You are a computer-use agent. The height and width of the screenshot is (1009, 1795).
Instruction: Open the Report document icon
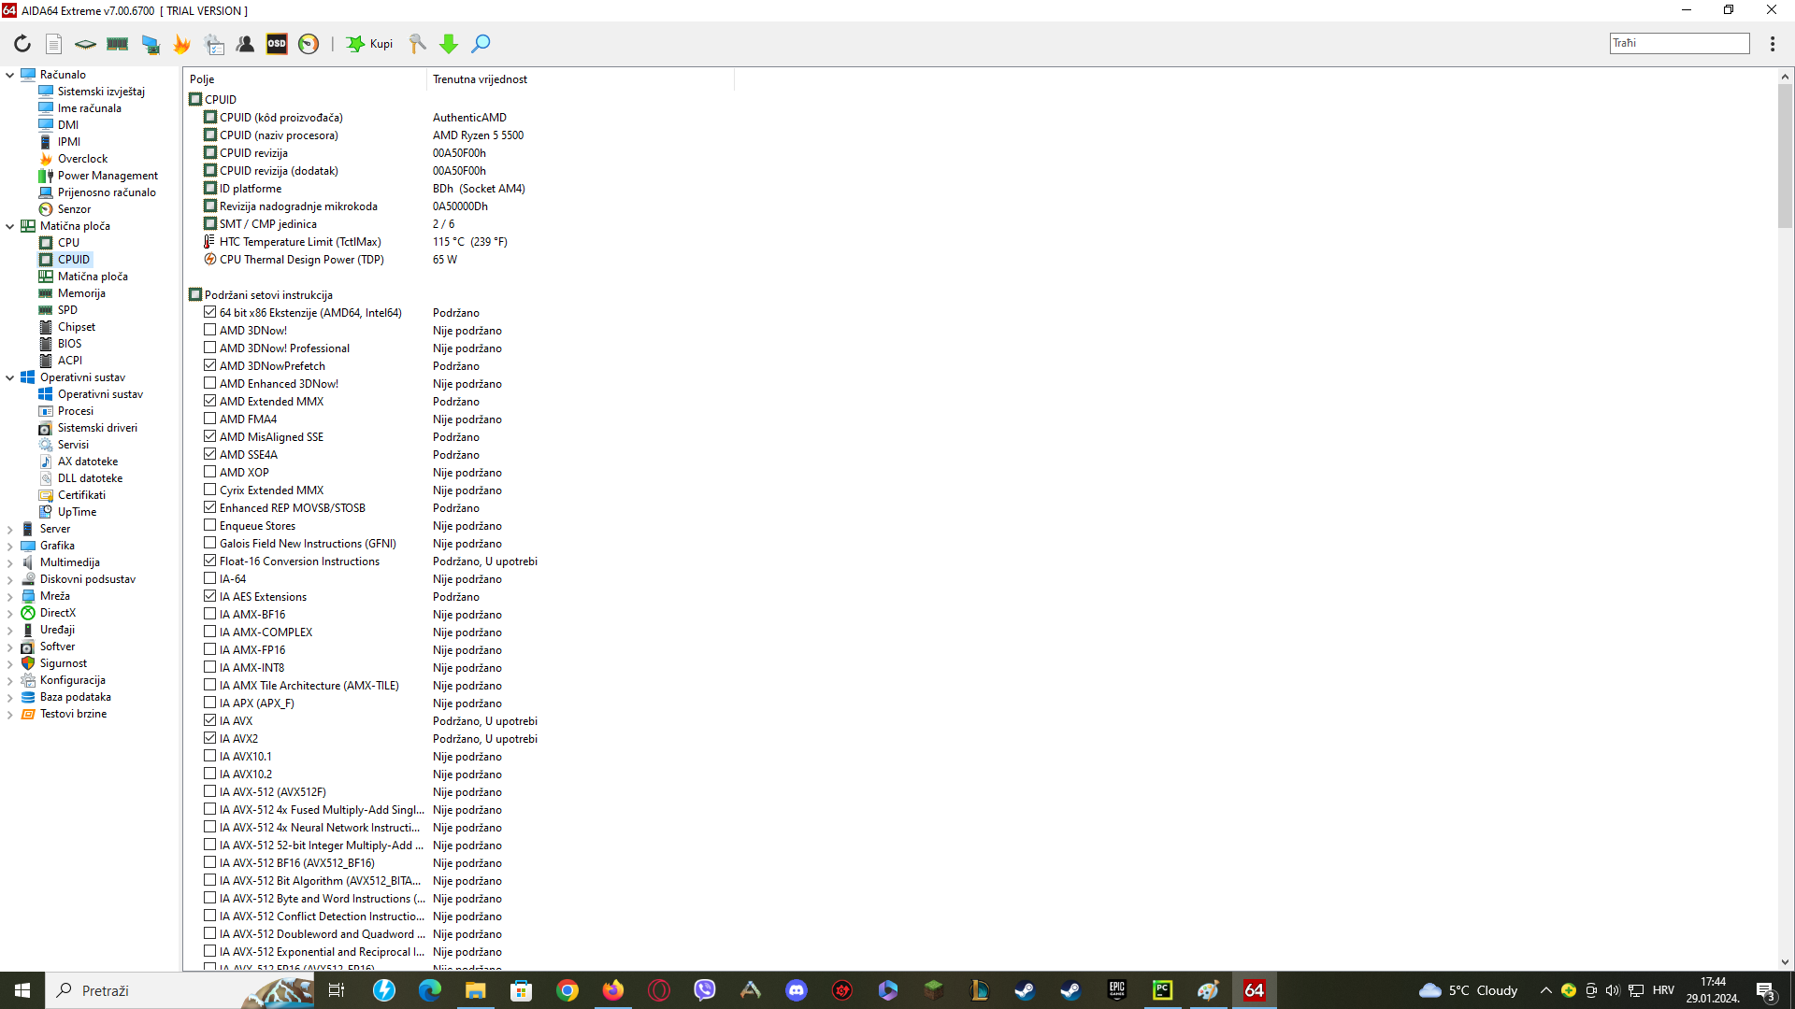point(54,44)
